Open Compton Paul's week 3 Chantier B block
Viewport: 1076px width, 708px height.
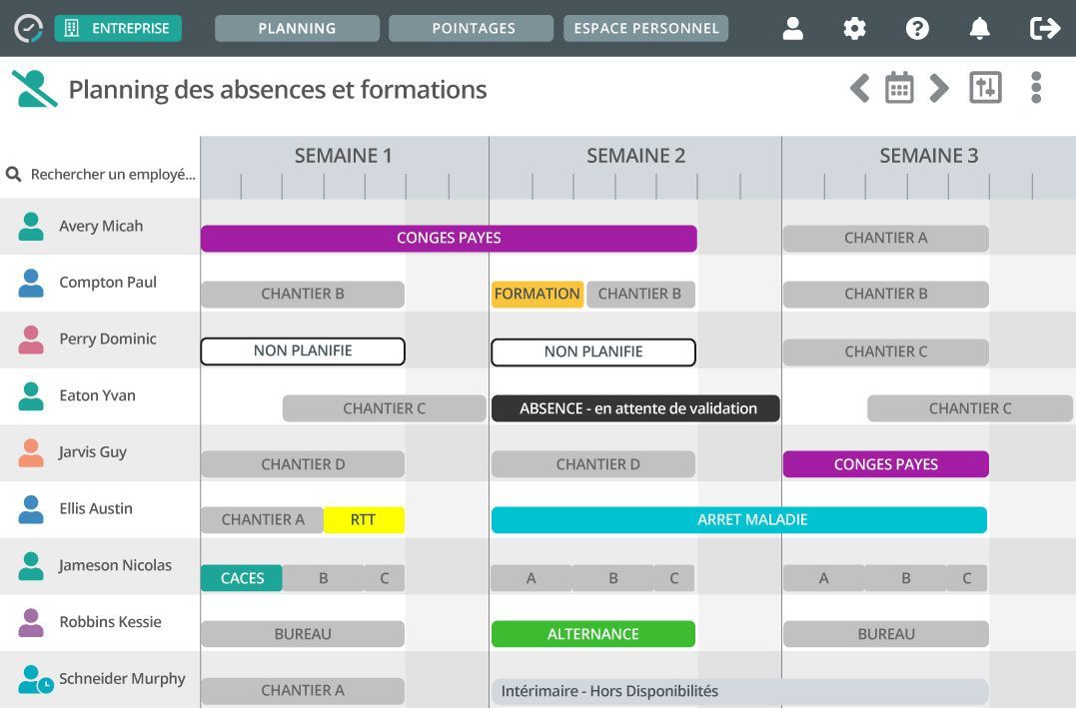coord(886,295)
